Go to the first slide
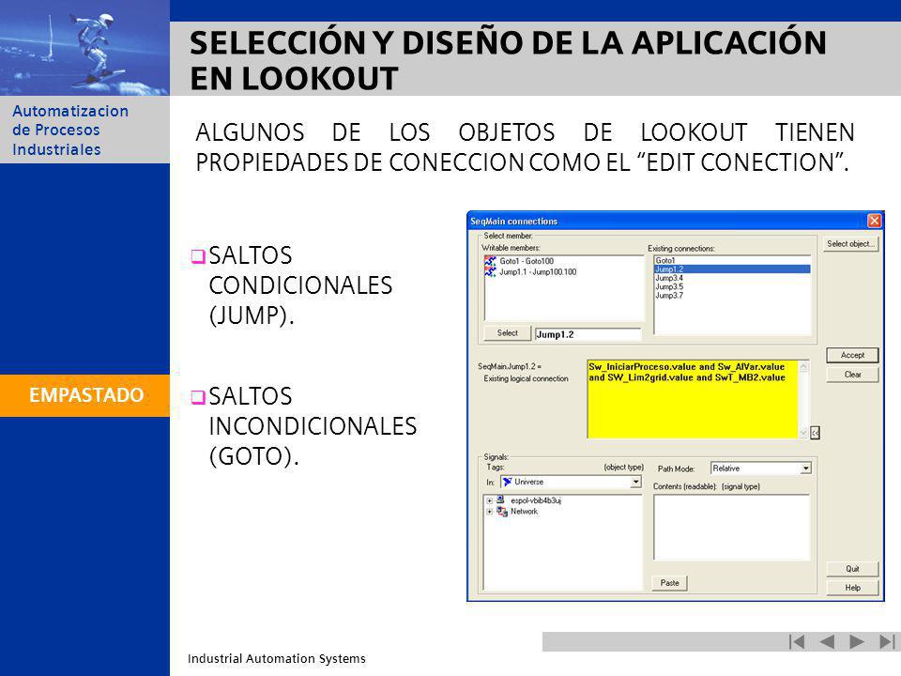The height and width of the screenshot is (676, 901). coord(797,641)
